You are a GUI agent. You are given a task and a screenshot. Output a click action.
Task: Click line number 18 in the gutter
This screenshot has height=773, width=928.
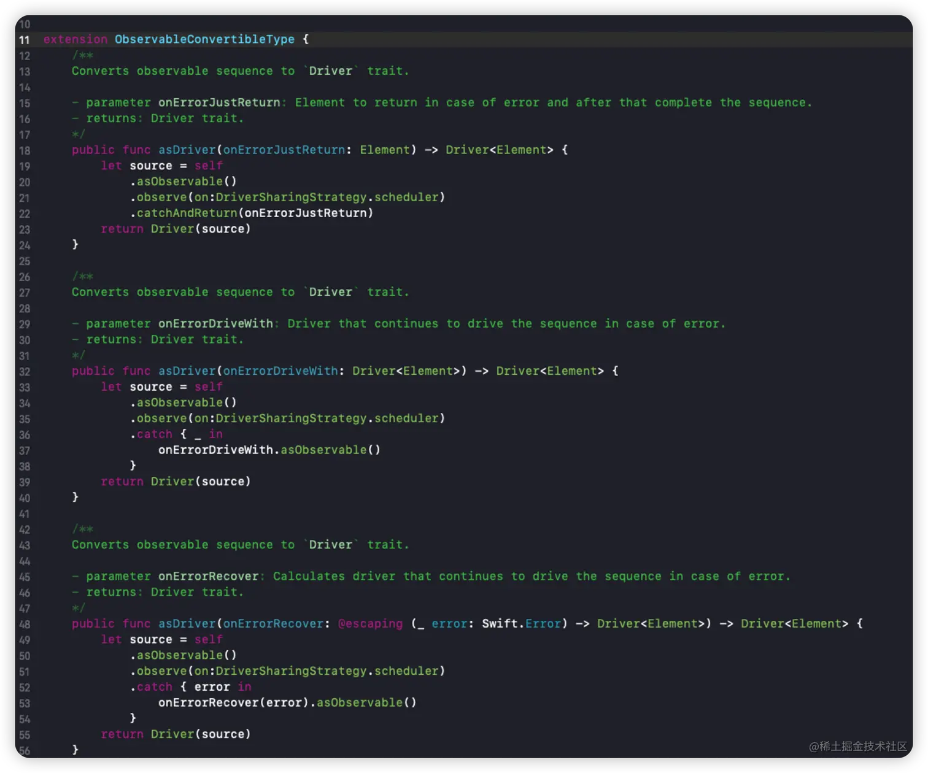[x=25, y=150]
